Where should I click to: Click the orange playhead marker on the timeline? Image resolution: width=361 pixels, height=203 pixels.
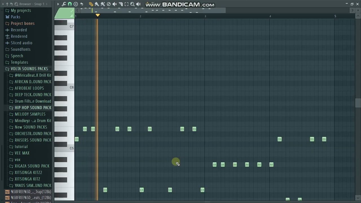click(x=98, y=15)
